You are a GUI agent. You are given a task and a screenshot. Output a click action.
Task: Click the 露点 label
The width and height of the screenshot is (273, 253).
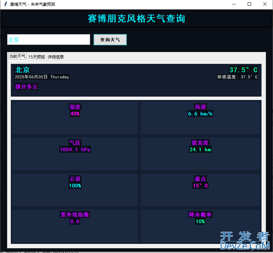point(200,179)
